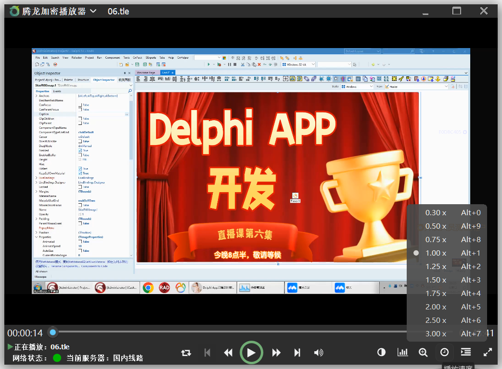502x369 pixels.
Task: Enter fullscreen with the expand arrows icon
Action: coord(488,352)
